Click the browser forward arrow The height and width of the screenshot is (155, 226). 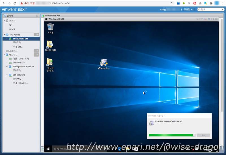(x=9, y=3)
